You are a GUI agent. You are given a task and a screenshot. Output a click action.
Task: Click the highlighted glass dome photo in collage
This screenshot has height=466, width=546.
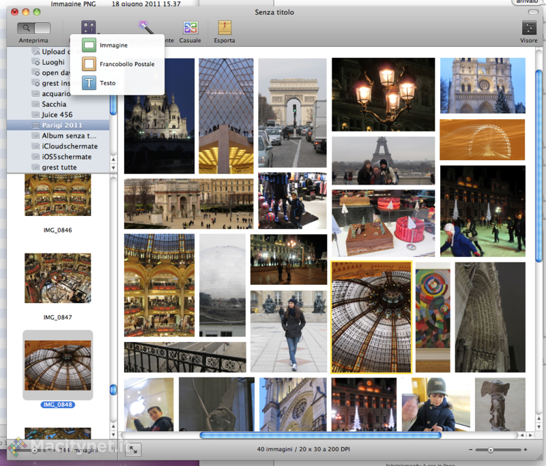click(x=371, y=317)
